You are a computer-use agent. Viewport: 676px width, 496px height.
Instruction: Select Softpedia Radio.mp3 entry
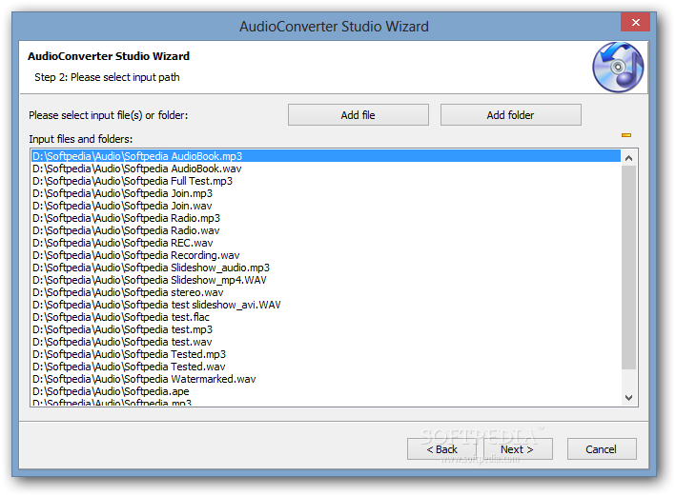326,218
